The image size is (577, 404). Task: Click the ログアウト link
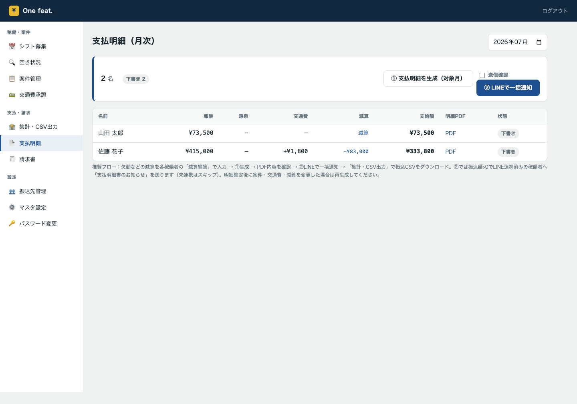(555, 11)
